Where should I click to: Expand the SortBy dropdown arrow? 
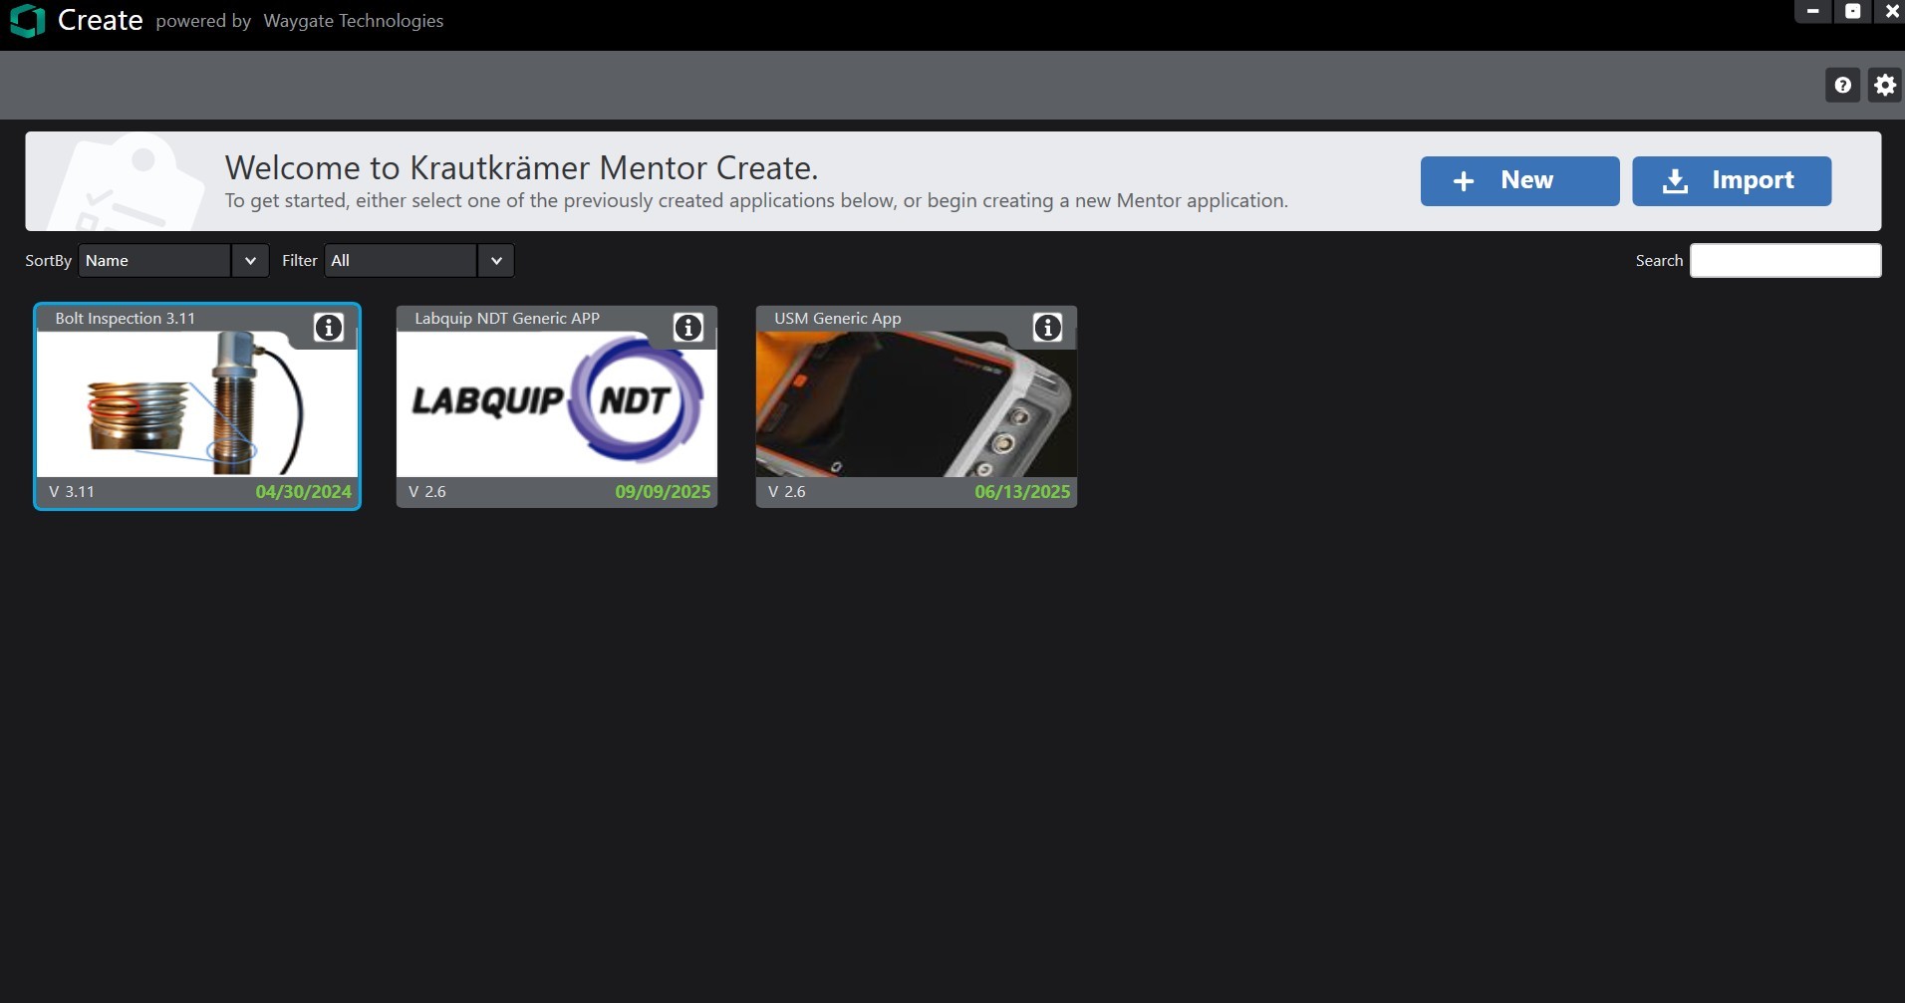pyautogui.click(x=250, y=261)
